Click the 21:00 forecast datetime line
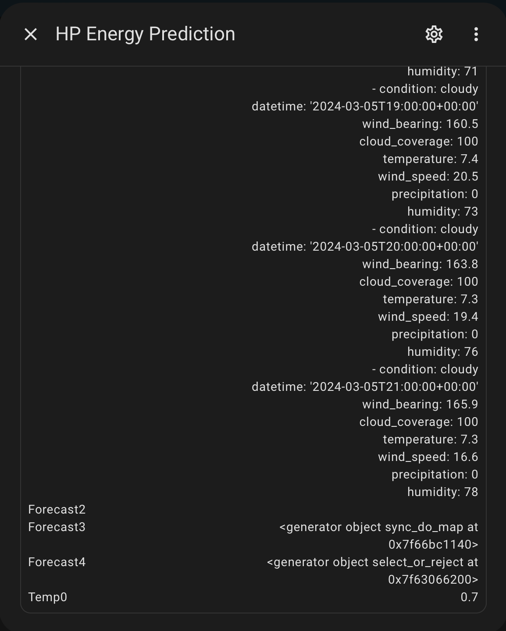This screenshot has height=631, width=506. tap(364, 387)
